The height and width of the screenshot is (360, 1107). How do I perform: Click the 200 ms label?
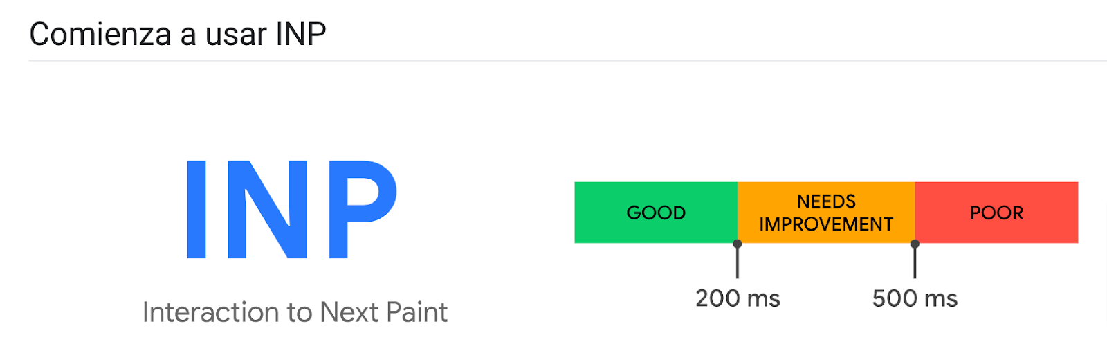coord(738,298)
